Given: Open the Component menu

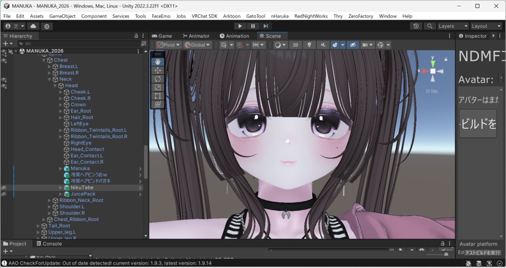Looking at the screenshot, I should pyautogui.click(x=94, y=16).
